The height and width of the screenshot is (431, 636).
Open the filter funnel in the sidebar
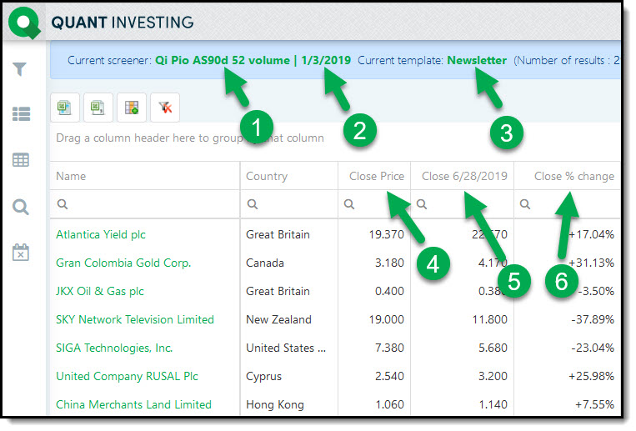tap(22, 69)
